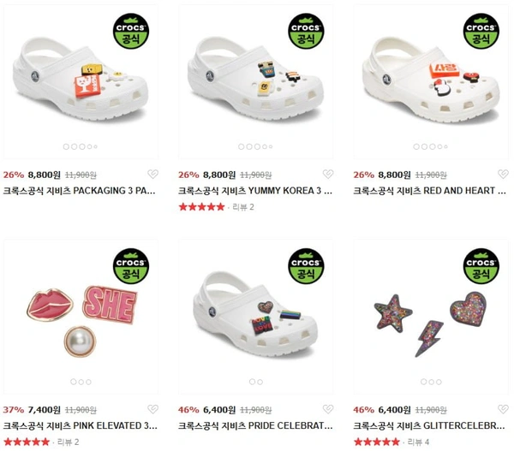Image resolution: width=514 pixels, height=451 pixels.
Task: Click crocs 공식 badge on glitter charms product
Action: coord(481,266)
